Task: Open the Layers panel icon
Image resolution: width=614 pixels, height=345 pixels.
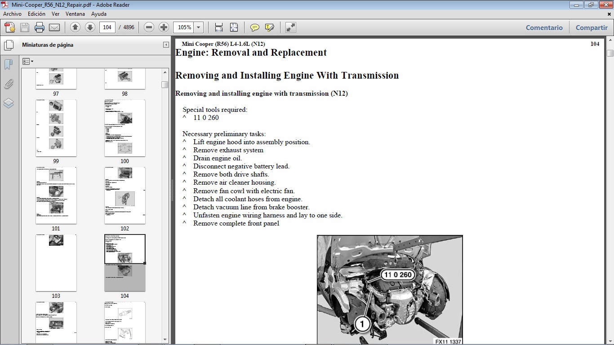Action: pos(9,103)
